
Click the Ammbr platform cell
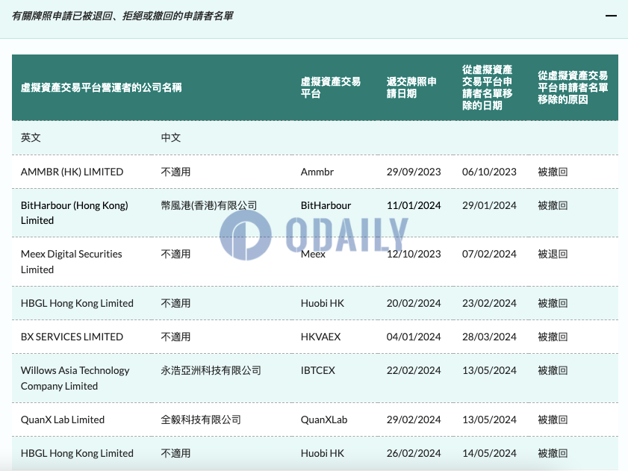click(x=317, y=172)
